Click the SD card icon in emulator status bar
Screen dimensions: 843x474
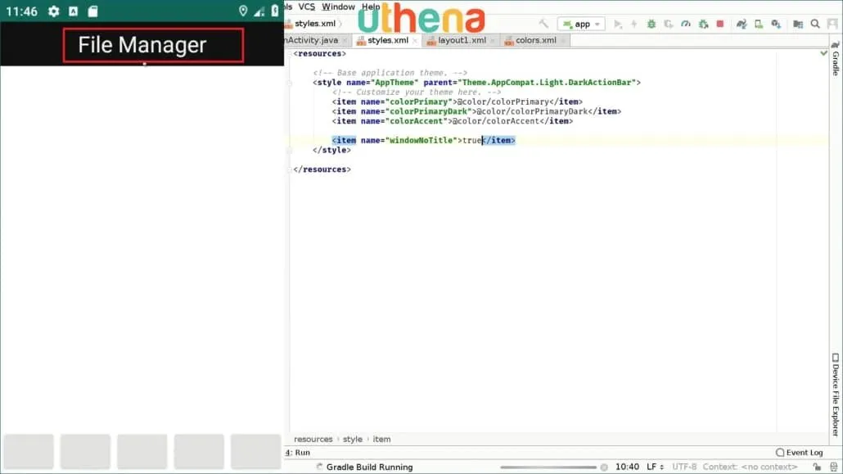coord(93,11)
